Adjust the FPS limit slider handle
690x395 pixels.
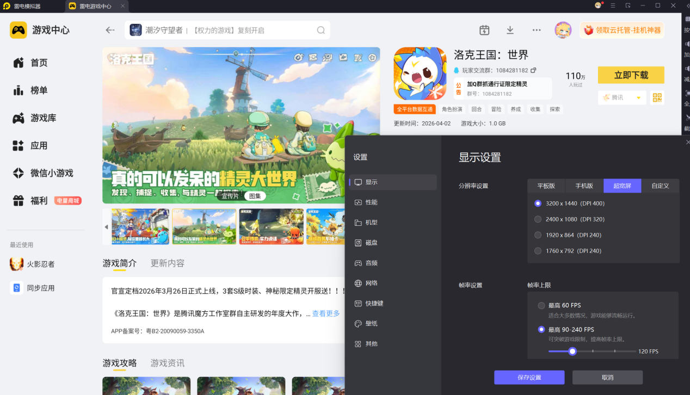(572, 351)
